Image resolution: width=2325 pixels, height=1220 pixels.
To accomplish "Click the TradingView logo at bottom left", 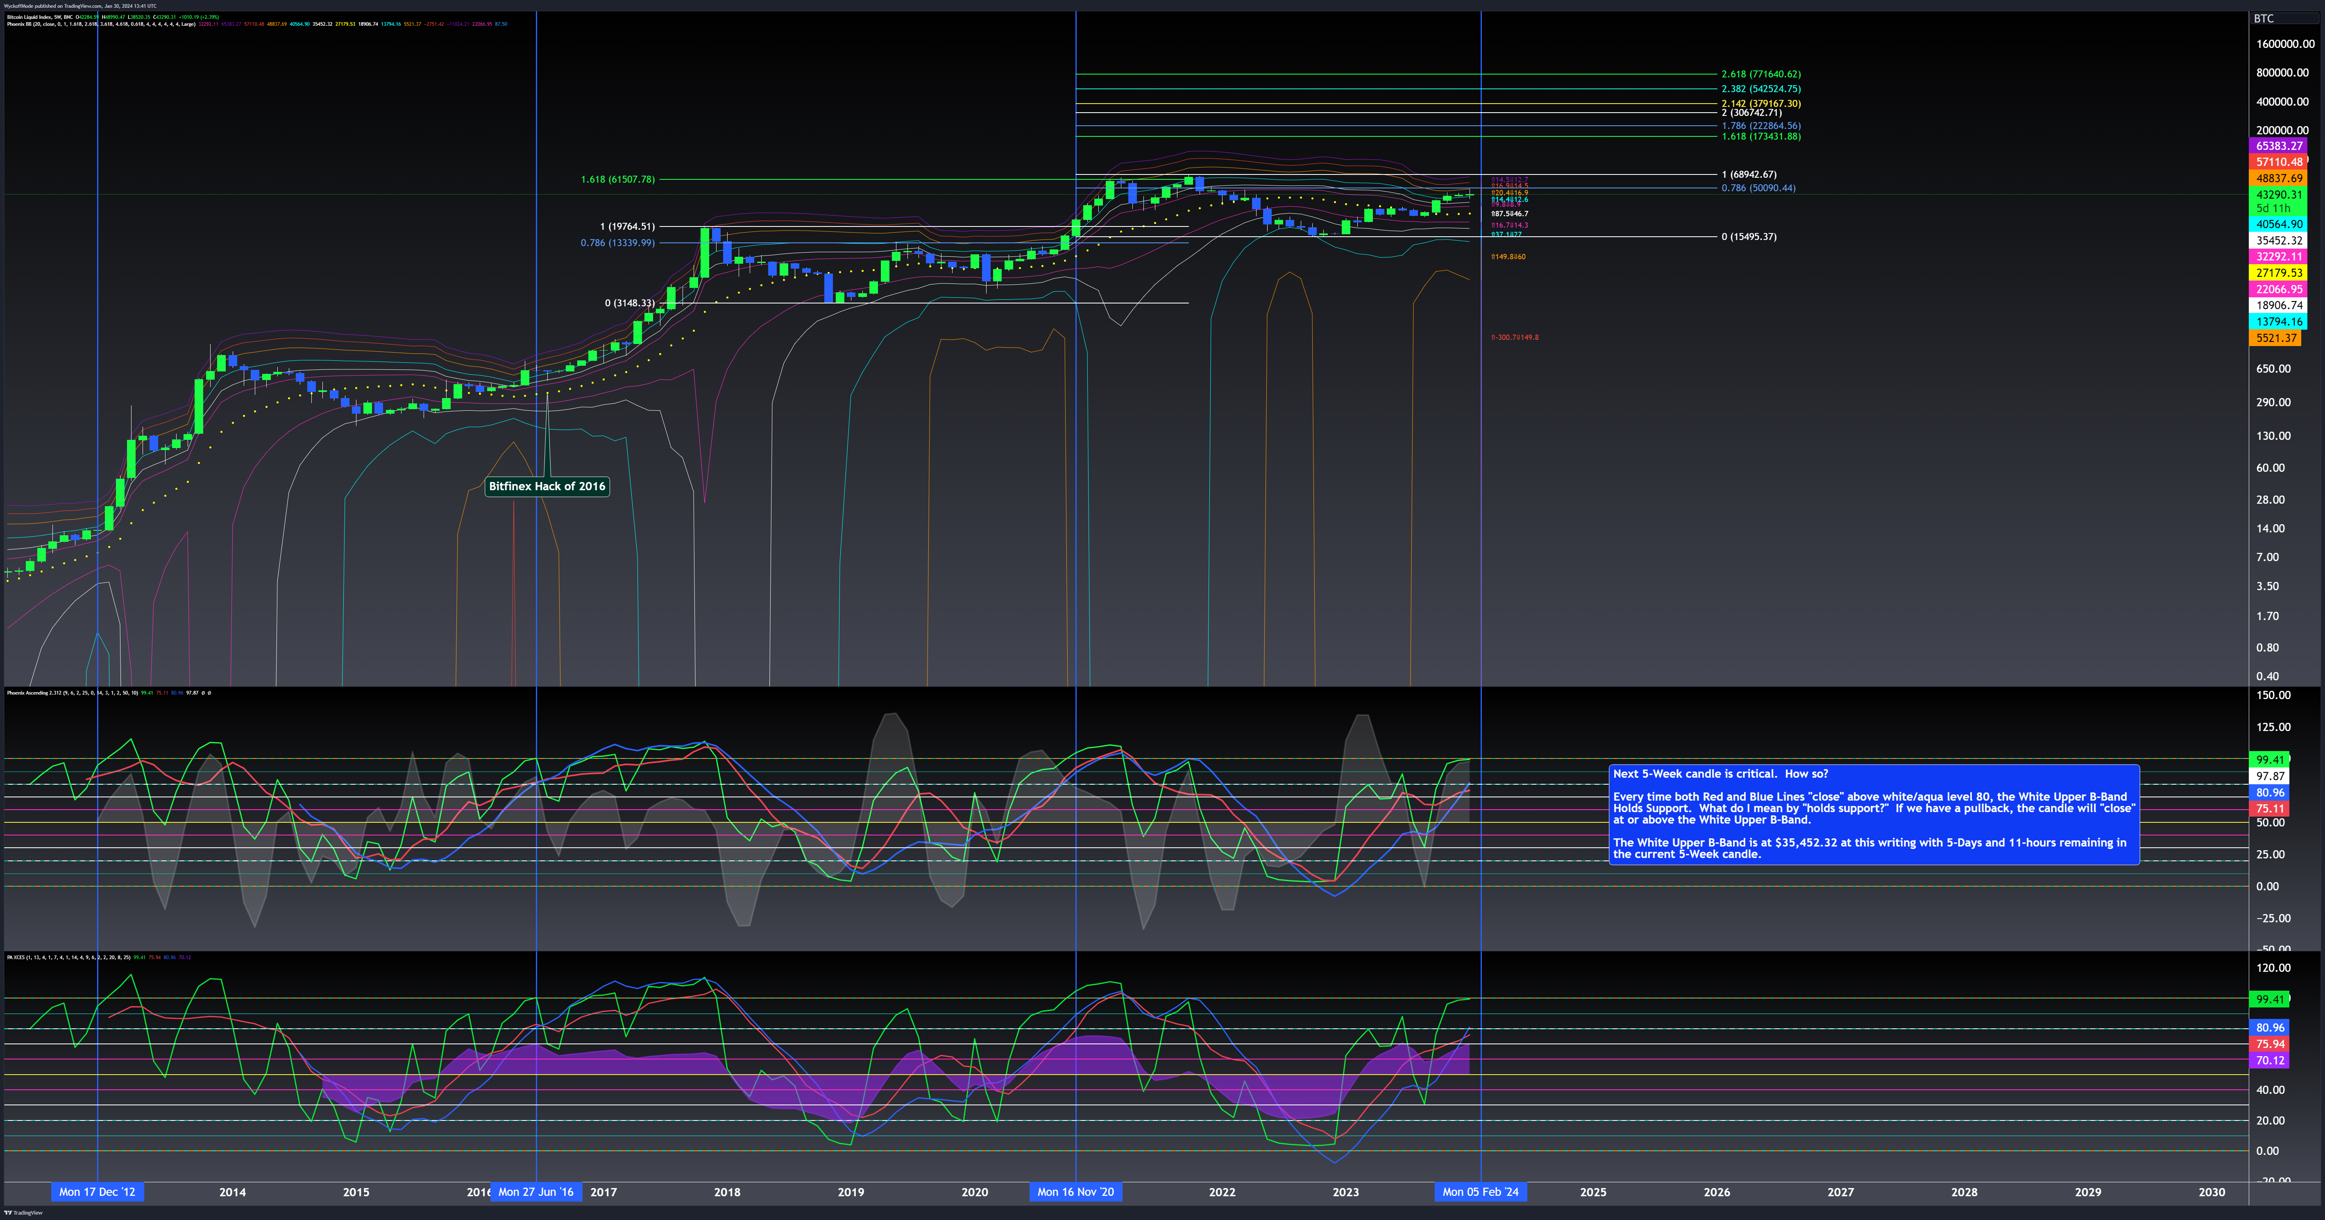I will pyautogui.click(x=23, y=1213).
